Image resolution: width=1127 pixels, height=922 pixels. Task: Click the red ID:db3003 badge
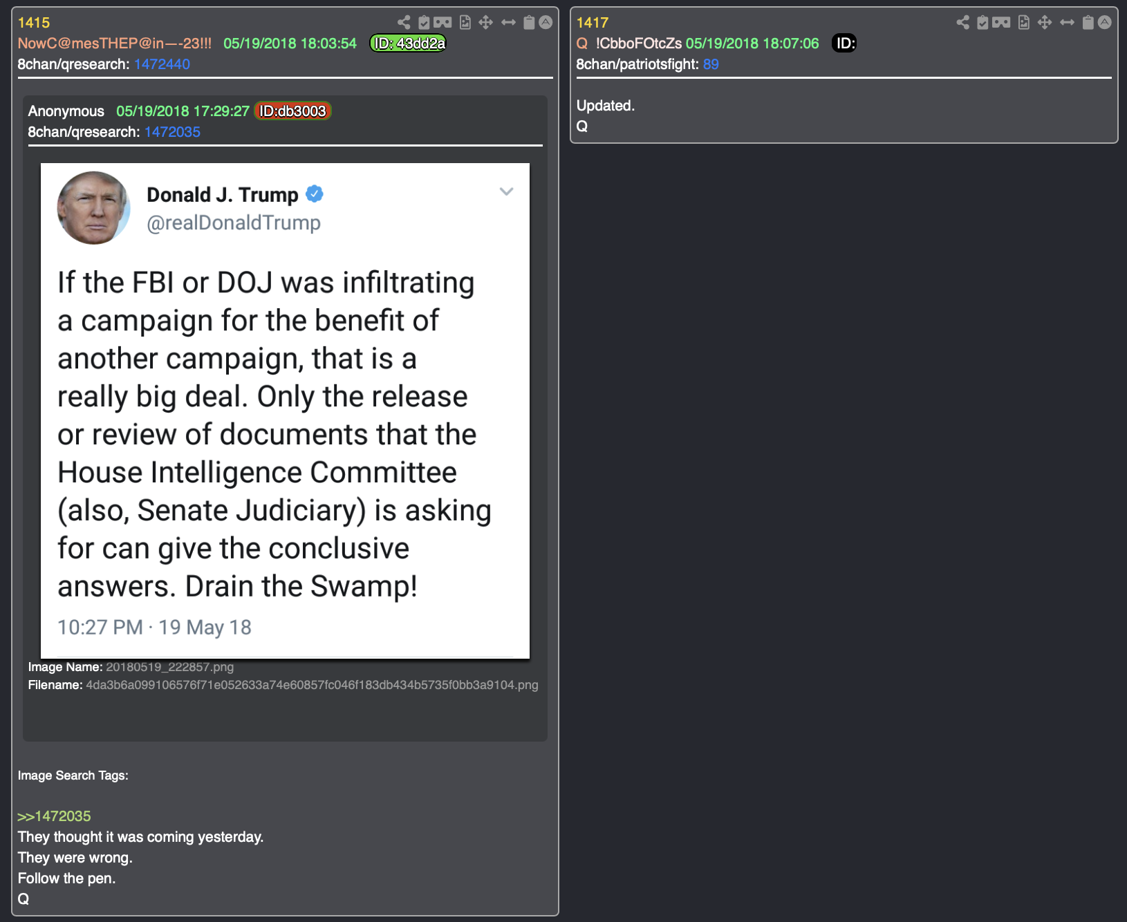click(293, 111)
